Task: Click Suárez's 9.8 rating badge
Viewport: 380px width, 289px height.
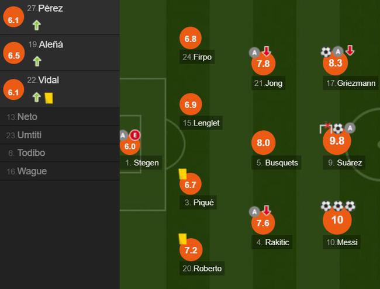Action: [x=337, y=141]
